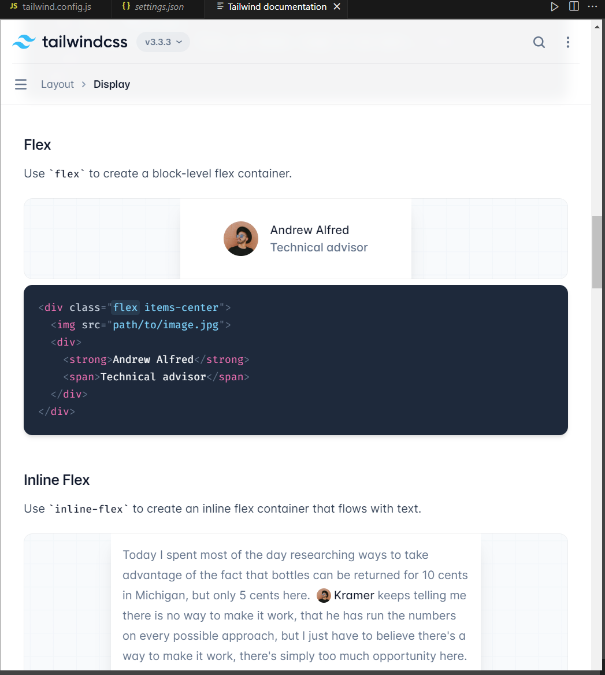
Task: Open the hamburger navigation menu
Action: pyautogui.click(x=21, y=84)
